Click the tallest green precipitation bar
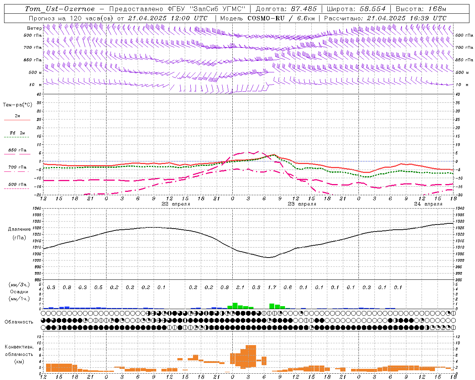The image size is (475, 380). click(x=235, y=306)
